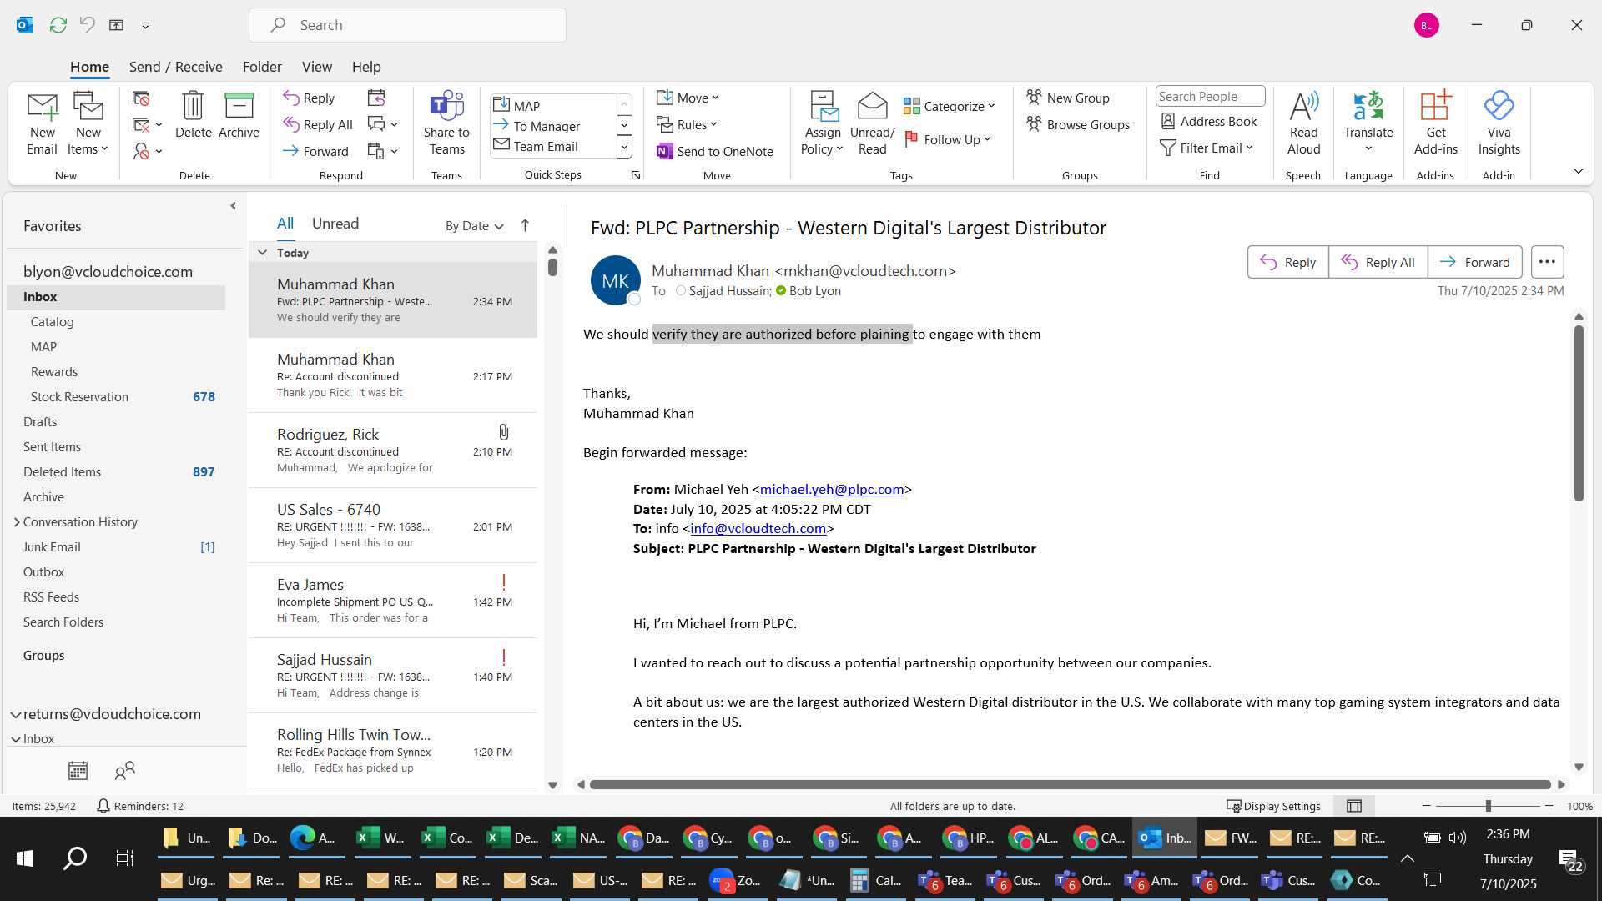Click the zoom out minus button
The height and width of the screenshot is (901, 1602).
[1427, 806]
